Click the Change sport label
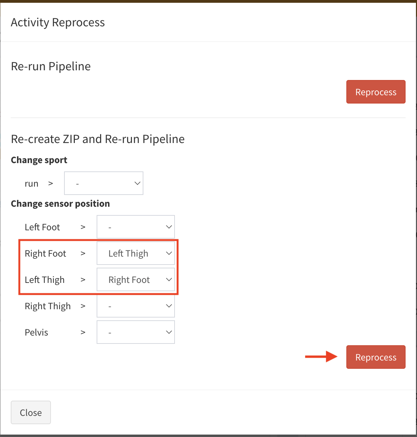Viewport: 417px width, 437px height. tap(39, 160)
